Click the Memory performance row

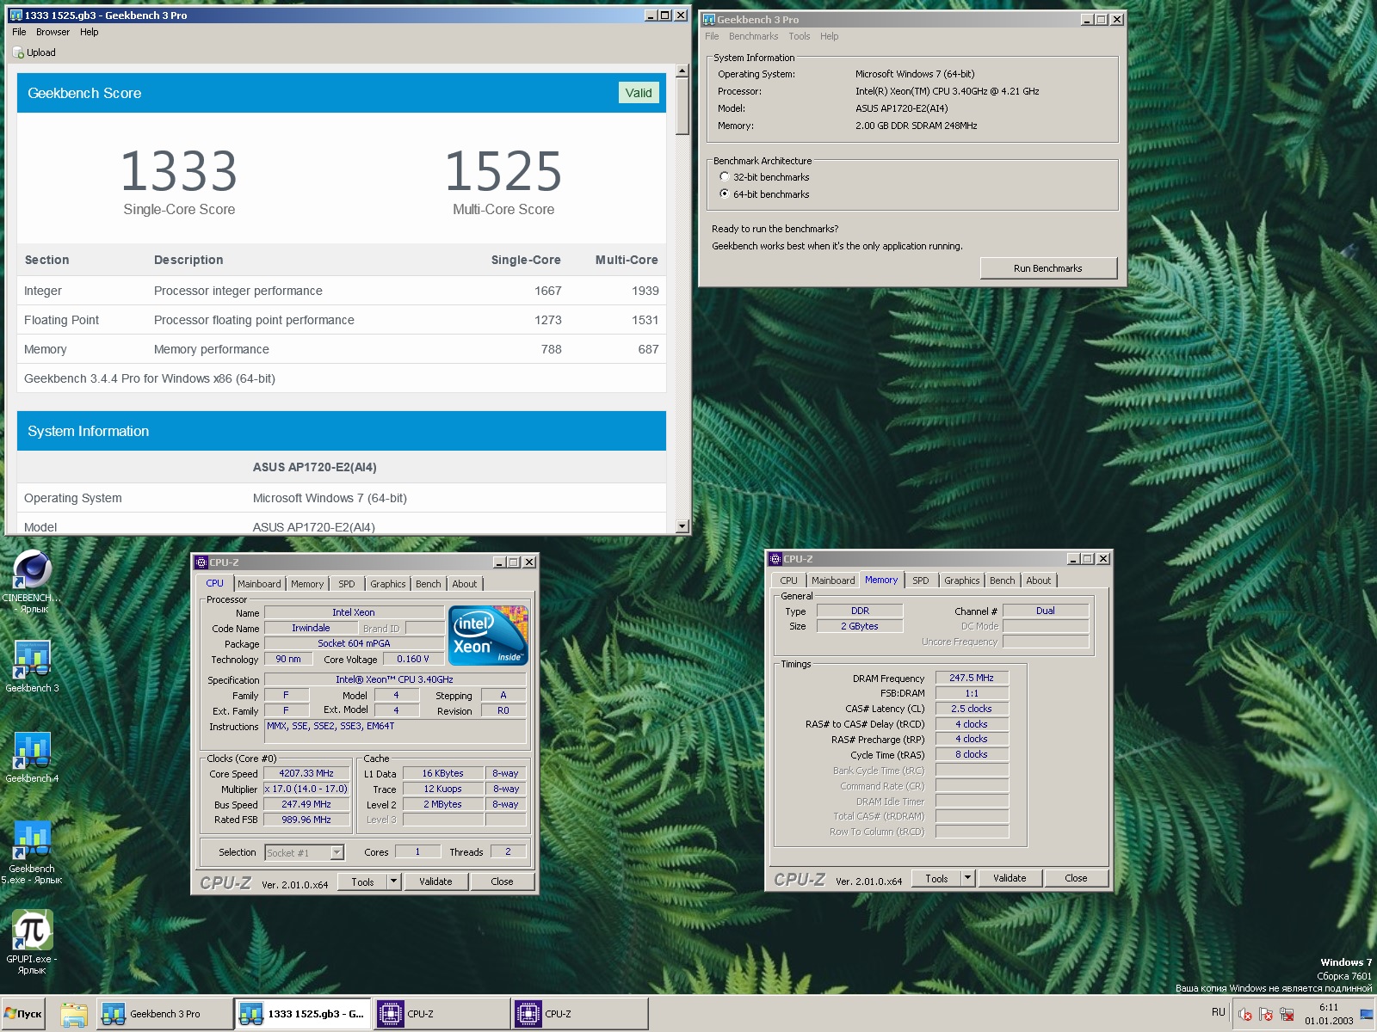coord(342,349)
